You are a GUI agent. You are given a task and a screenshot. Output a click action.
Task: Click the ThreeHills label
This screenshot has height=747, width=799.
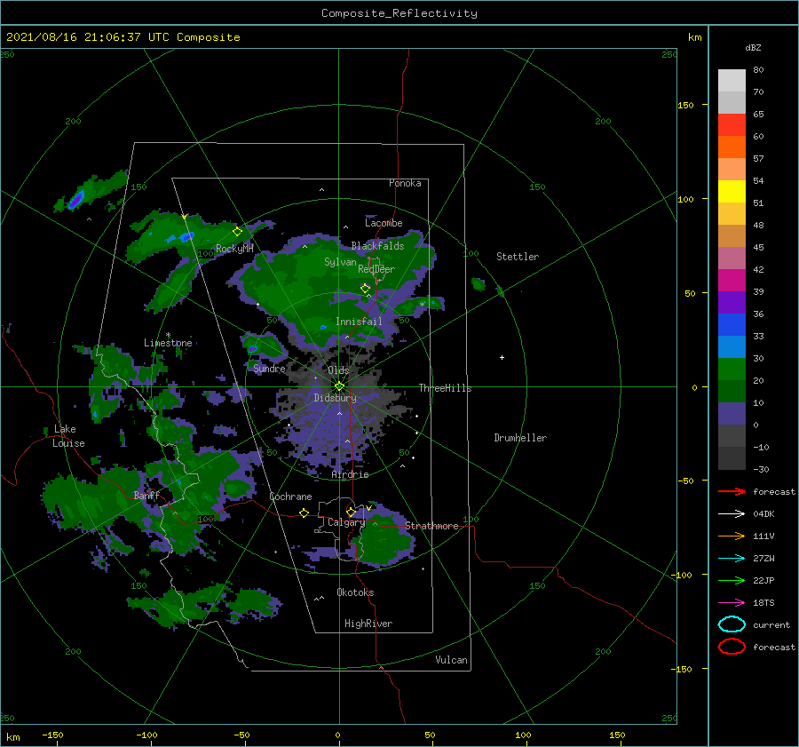(x=445, y=388)
